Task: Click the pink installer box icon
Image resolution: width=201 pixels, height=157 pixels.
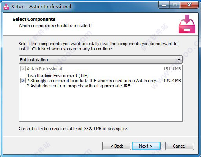Action: coord(187,24)
